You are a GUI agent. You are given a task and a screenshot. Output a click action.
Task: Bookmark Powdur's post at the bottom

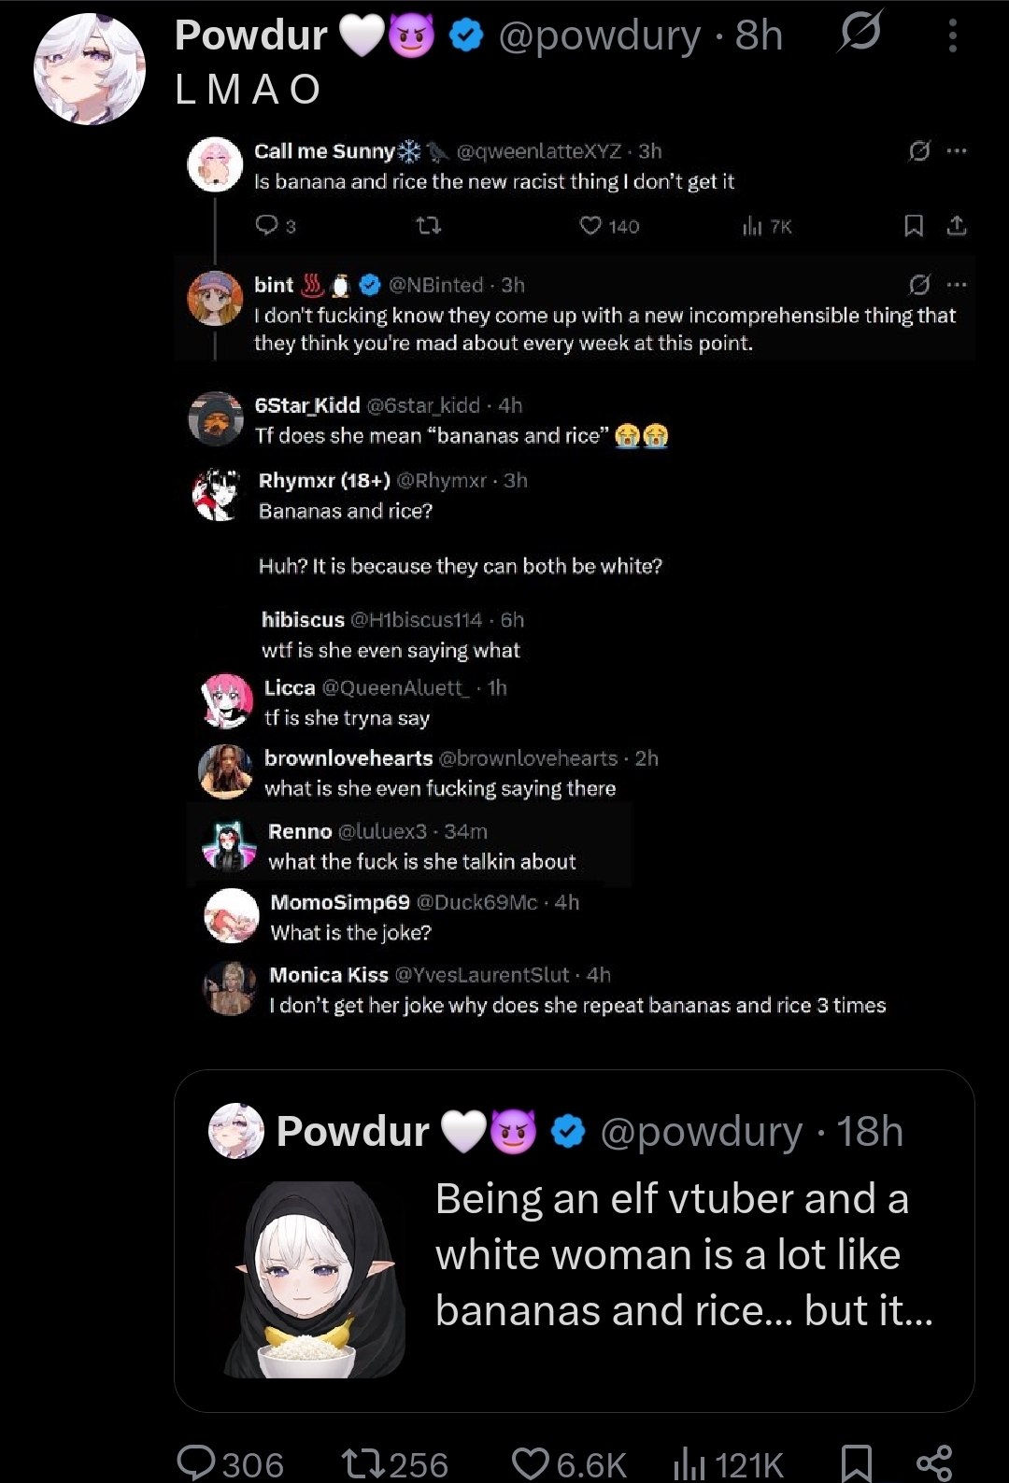pos(857,1463)
